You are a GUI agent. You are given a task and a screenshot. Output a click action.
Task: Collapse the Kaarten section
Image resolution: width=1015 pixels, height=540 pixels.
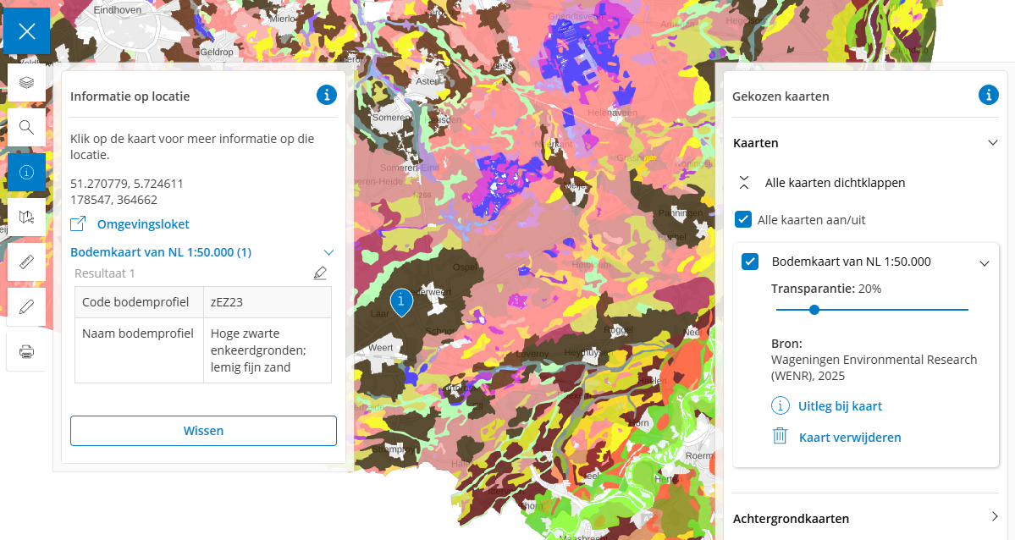993,143
